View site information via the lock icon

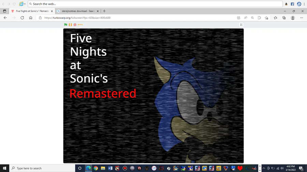coord(40,18)
